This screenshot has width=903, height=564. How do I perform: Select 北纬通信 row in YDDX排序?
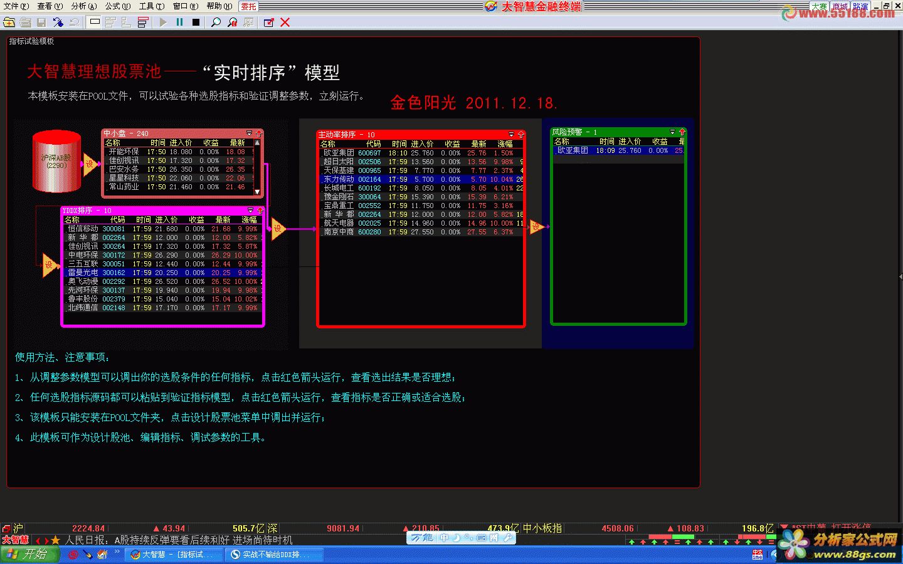tap(162, 308)
